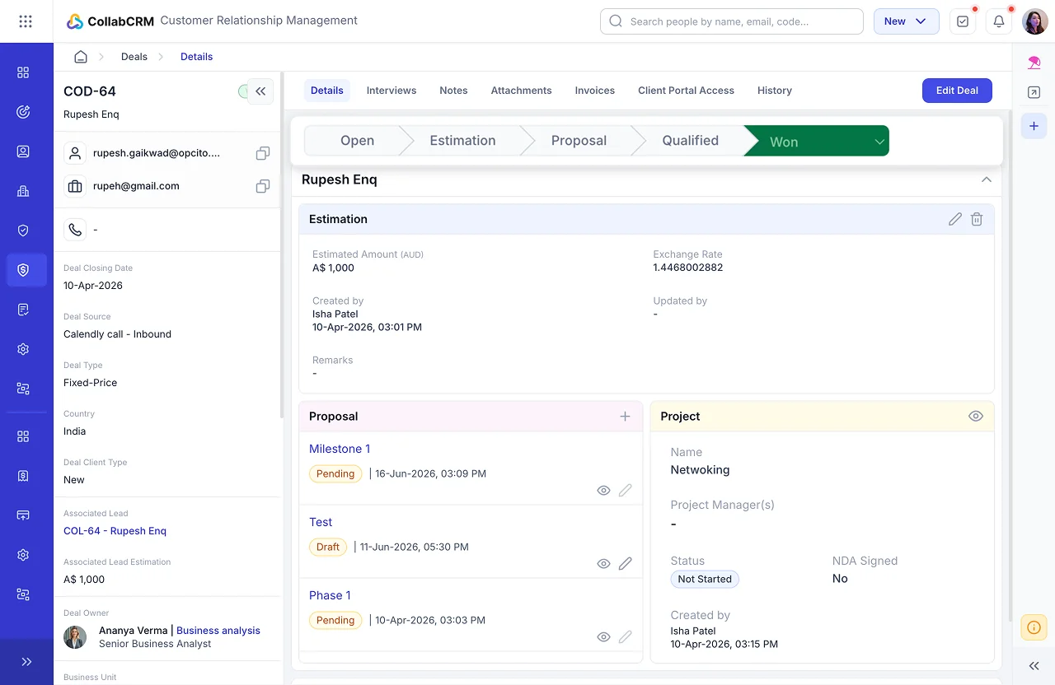
Task: Click the person icon beside rupesh.gaikwad email
Action: tap(75, 153)
